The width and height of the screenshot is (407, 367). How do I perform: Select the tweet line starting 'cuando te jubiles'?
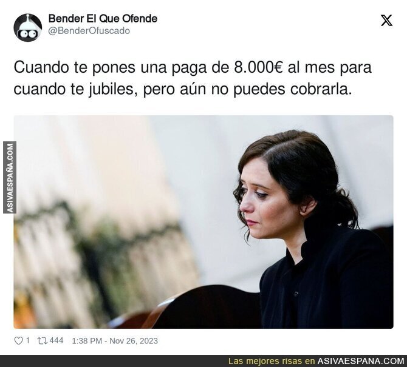click(x=183, y=89)
